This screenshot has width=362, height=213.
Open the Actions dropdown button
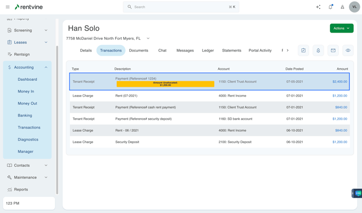click(341, 28)
